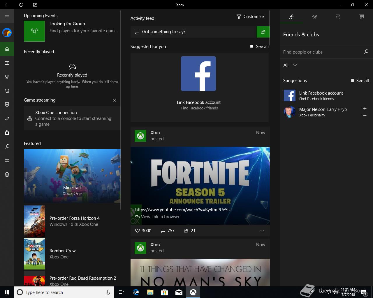Click Find people or clubs field

(x=322, y=52)
